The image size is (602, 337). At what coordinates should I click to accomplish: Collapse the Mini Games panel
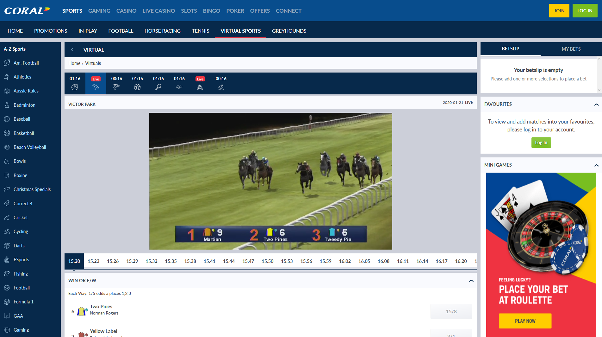[596, 165]
